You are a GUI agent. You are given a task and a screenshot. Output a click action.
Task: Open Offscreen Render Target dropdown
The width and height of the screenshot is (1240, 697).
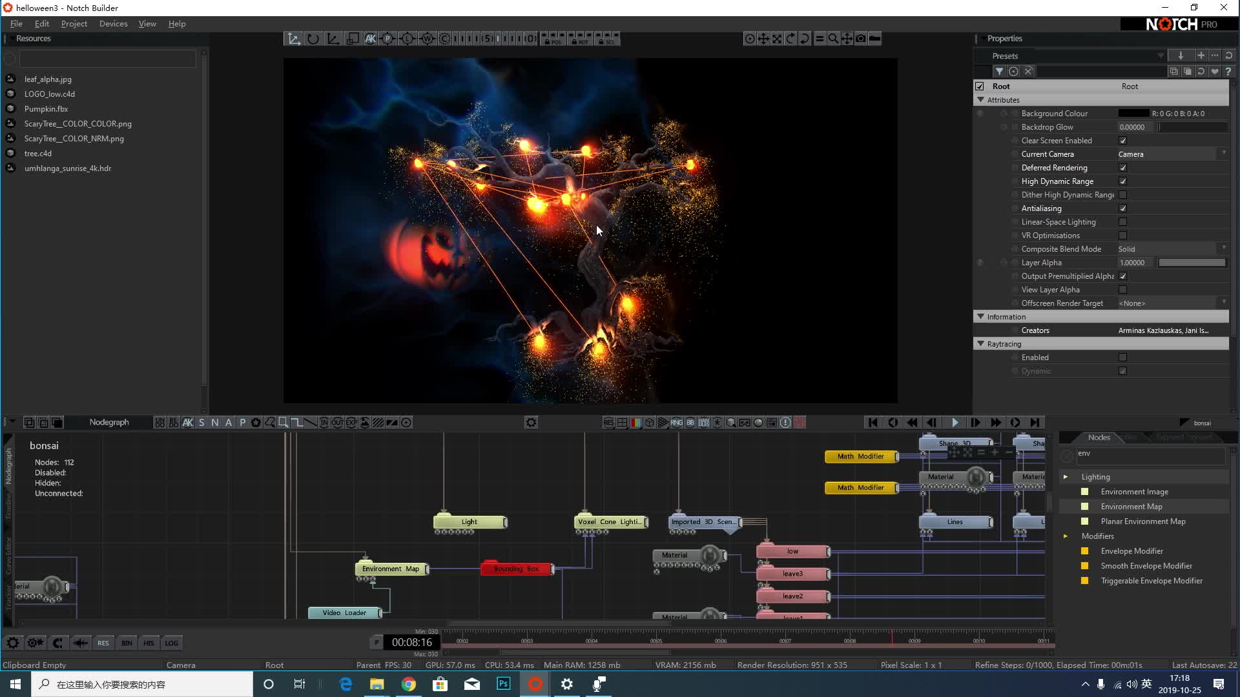[x=1172, y=303]
